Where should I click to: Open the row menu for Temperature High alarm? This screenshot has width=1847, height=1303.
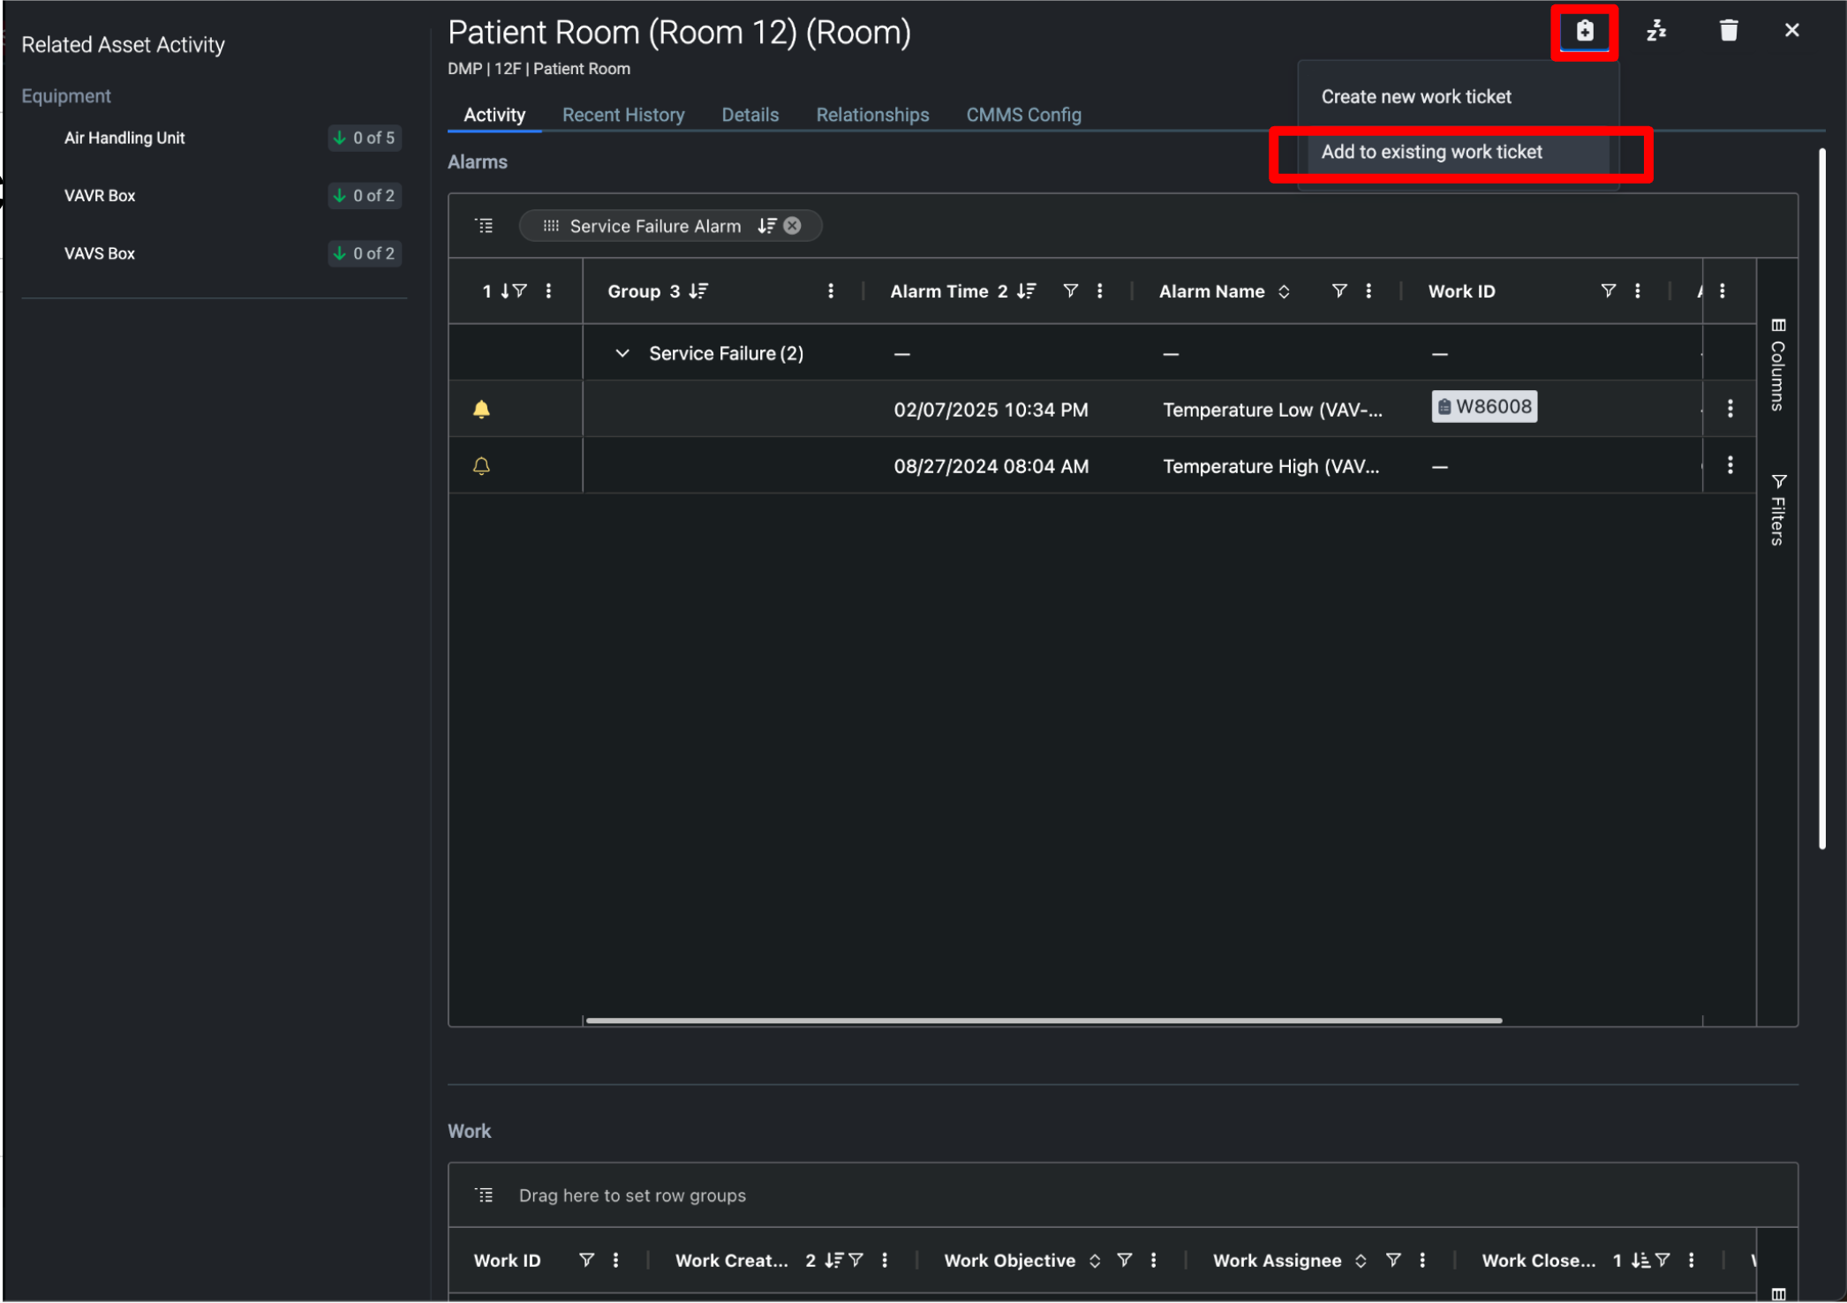(x=1730, y=465)
